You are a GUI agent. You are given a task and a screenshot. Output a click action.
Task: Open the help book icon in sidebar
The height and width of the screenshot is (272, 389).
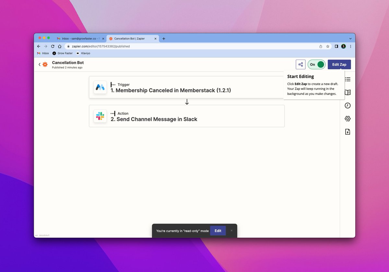(x=348, y=92)
